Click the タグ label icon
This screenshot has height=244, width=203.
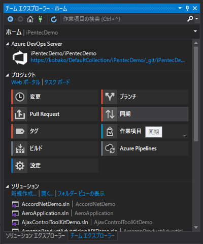(x=20, y=131)
